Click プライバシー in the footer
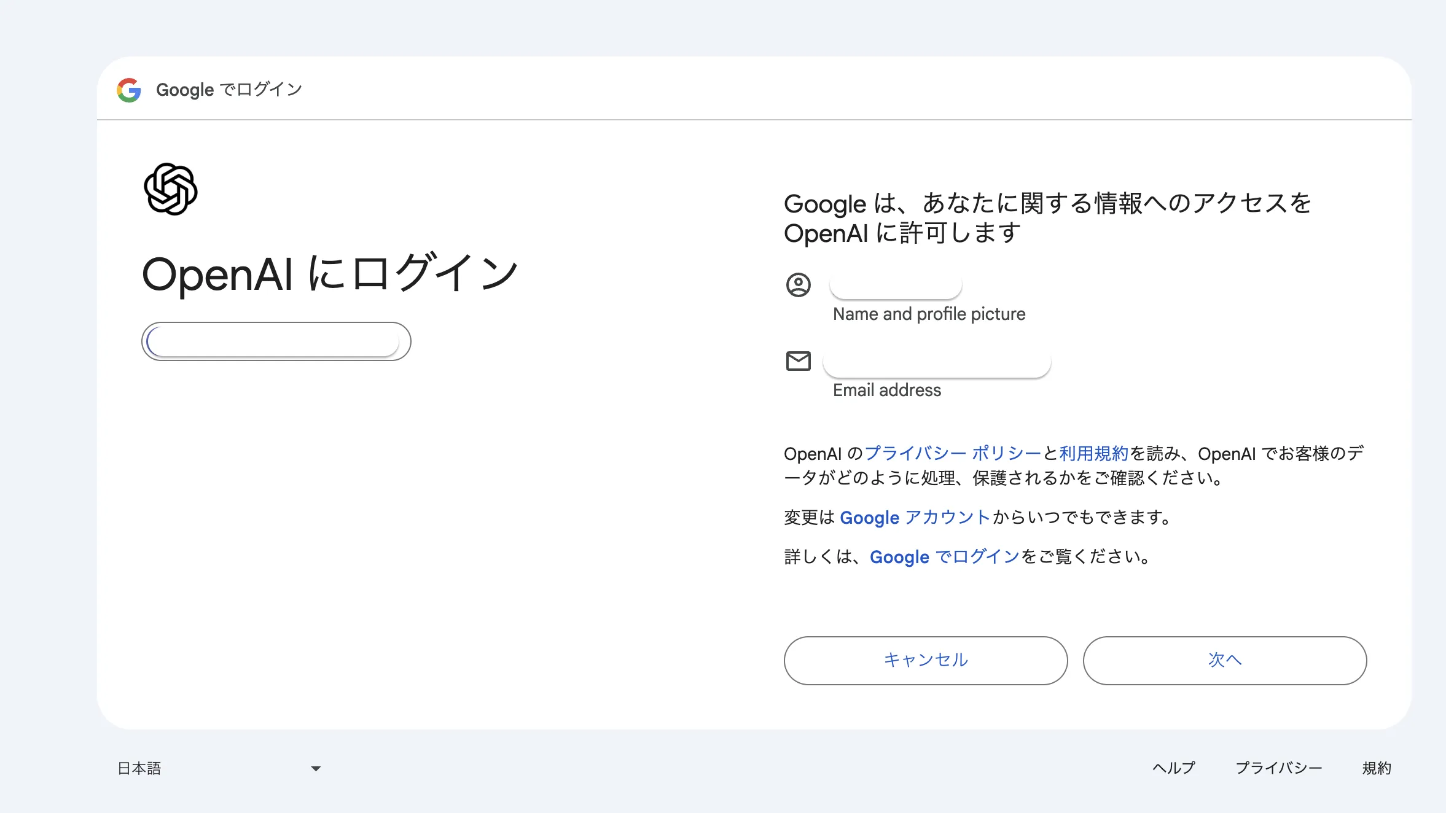The image size is (1446, 813). coord(1279,768)
